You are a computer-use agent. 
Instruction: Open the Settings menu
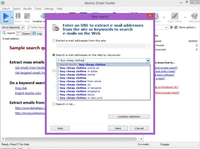point(49,9)
